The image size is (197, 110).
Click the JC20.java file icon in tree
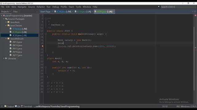(x=11, y=35)
